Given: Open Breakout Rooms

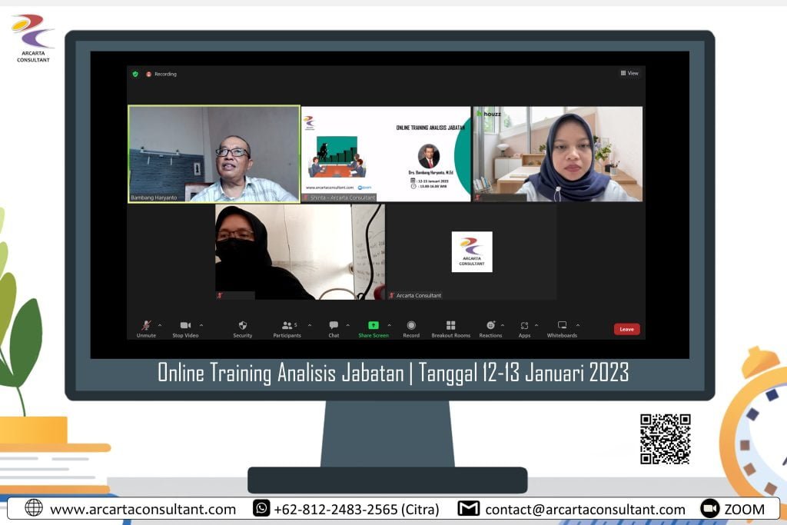Looking at the screenshot, I should coord(451,326).
